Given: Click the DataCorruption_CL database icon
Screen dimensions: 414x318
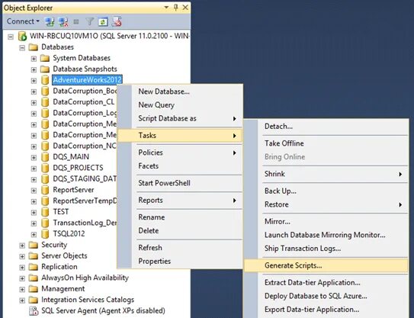Looking at the screenshot, I should pos(45,101).
